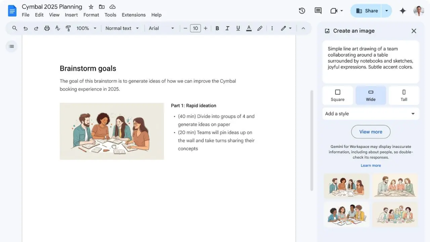The height and width of the screenshot is (242, 430).
Task: Select the Paint format tool
Action: point(68,28)
